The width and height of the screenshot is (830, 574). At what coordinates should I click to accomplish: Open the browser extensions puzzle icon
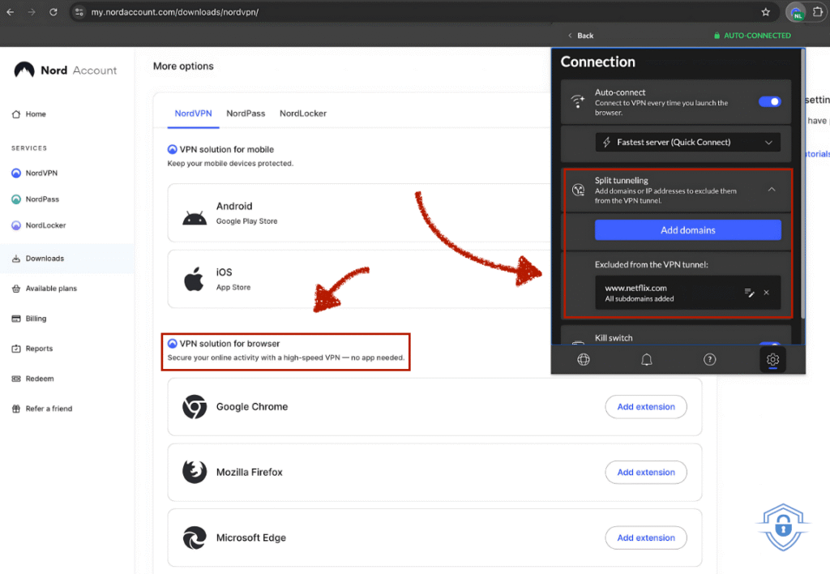[x=819, y=11]
